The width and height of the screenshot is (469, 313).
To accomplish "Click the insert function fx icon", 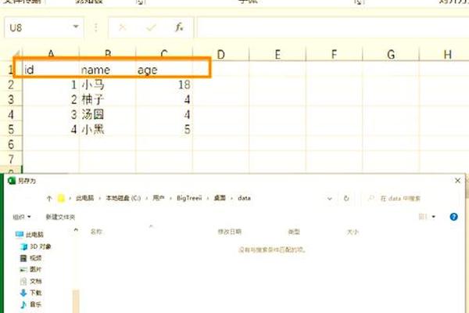I will (x=179, y=27).
